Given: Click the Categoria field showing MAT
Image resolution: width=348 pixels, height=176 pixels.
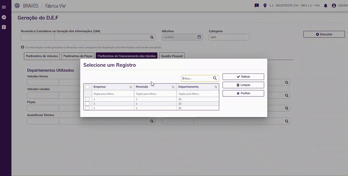Looking at the screenshot, I should (x=229, y=37).
